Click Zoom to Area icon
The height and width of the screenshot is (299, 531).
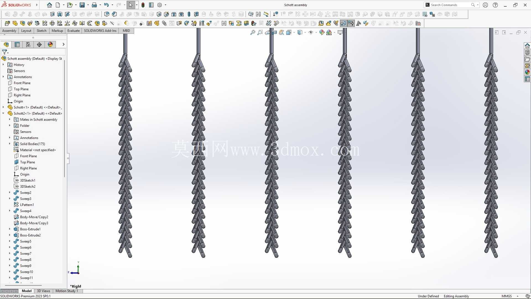coord(260,33)
